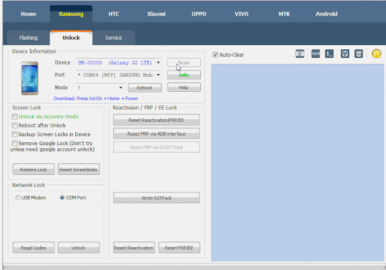Open the VIVO tab
The image size is (386, 270).
pos(241,14)
